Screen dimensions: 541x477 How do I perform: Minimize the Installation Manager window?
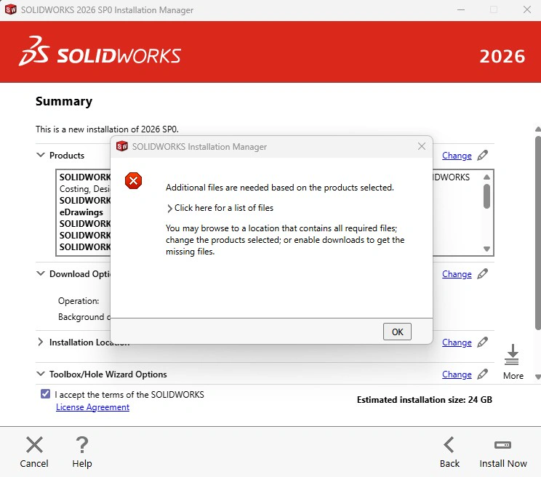tap(460, 9)
